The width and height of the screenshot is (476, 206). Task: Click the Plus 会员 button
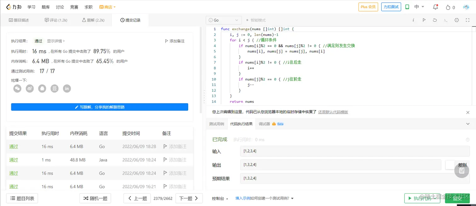[x=368, y=7]
